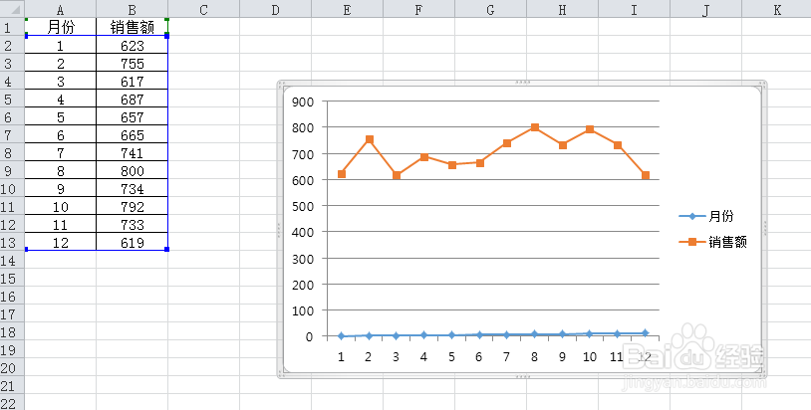Select cell A11 with month 10
Viewport: 811px width, 410px height.
pos(61,206)
